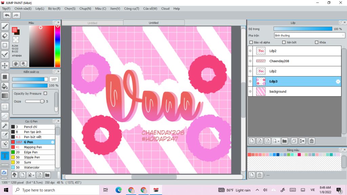Add new color to Bảng màu palette
This screenshot has height=195, width=347.
click(x=252, y=175)
